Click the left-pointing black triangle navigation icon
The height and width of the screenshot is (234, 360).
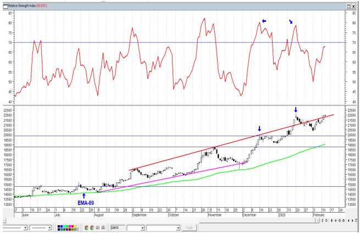(x=348, y=220)
